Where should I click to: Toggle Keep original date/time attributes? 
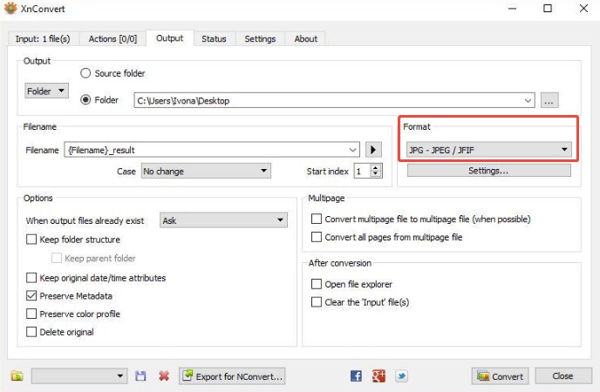[x=31, y=278]
